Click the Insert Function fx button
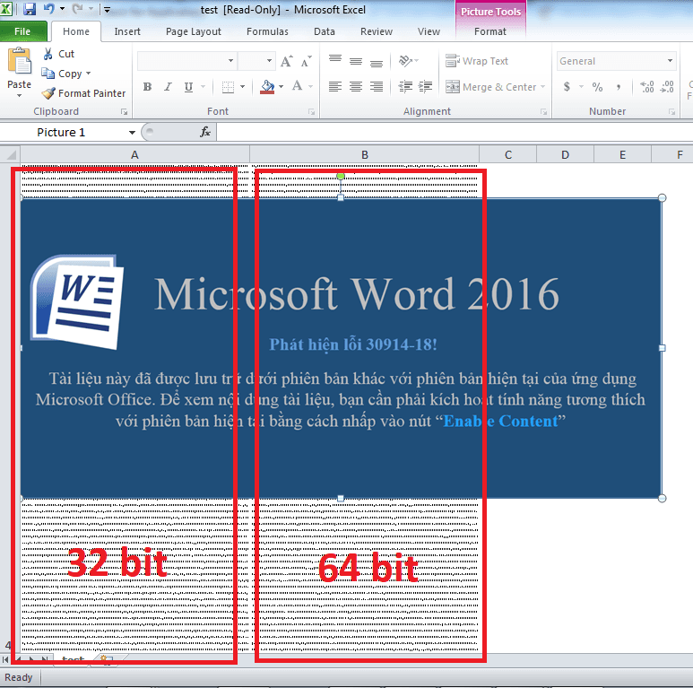Viewport: 693px width, 688px height. (x=205, y=132)
